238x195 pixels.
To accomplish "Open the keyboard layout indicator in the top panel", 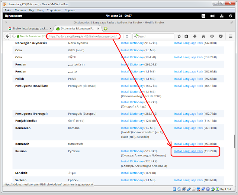I will pos(203,16).
